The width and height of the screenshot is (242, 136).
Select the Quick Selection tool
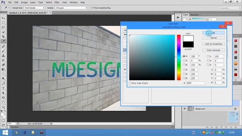point(3,32)
